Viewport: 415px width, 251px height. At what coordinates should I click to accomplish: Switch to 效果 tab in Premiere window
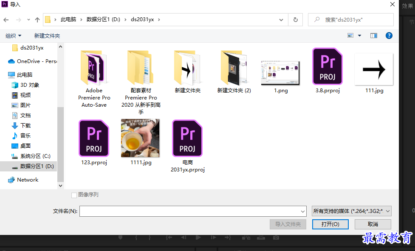pos(407,6)
